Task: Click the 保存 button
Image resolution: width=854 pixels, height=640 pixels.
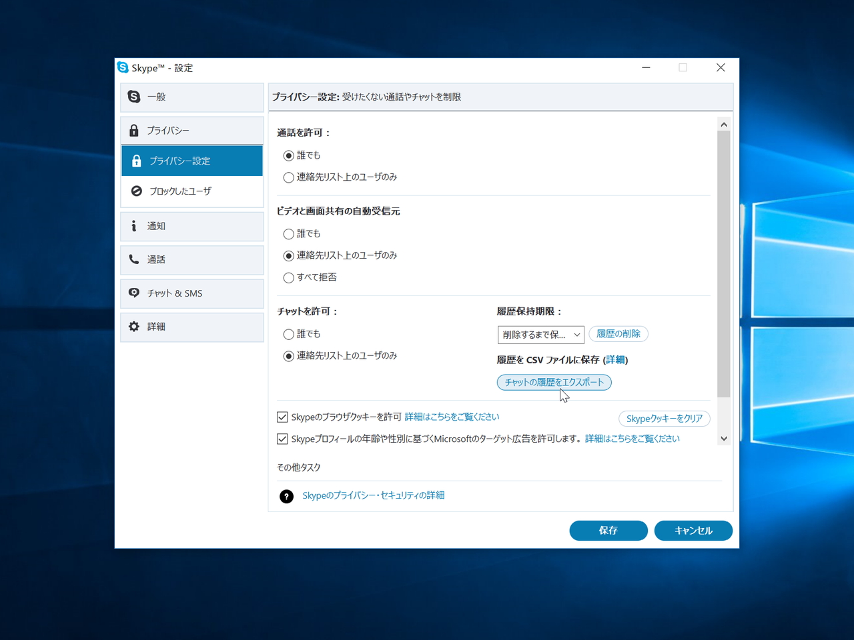Action: [x=608, y=530]
